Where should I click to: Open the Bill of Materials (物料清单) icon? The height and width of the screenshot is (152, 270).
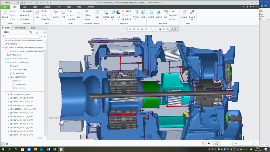pos(184,13)
